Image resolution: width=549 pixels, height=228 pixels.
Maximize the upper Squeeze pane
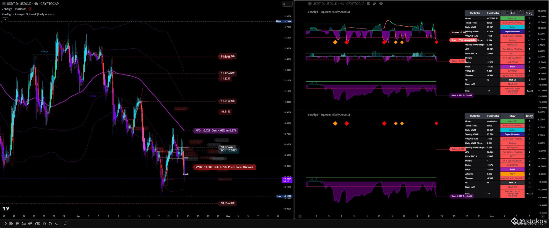coord(533,12)
